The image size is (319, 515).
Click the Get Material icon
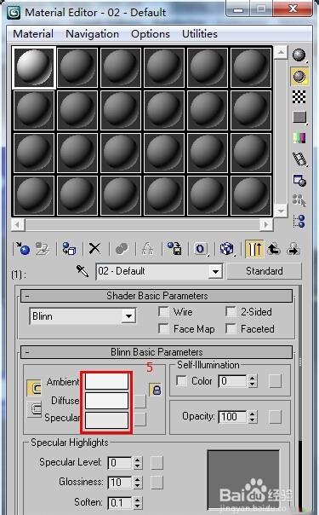pyautogui.click(x=22, y=249)
